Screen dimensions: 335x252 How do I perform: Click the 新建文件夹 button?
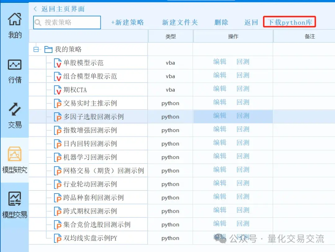pos(180,22)
